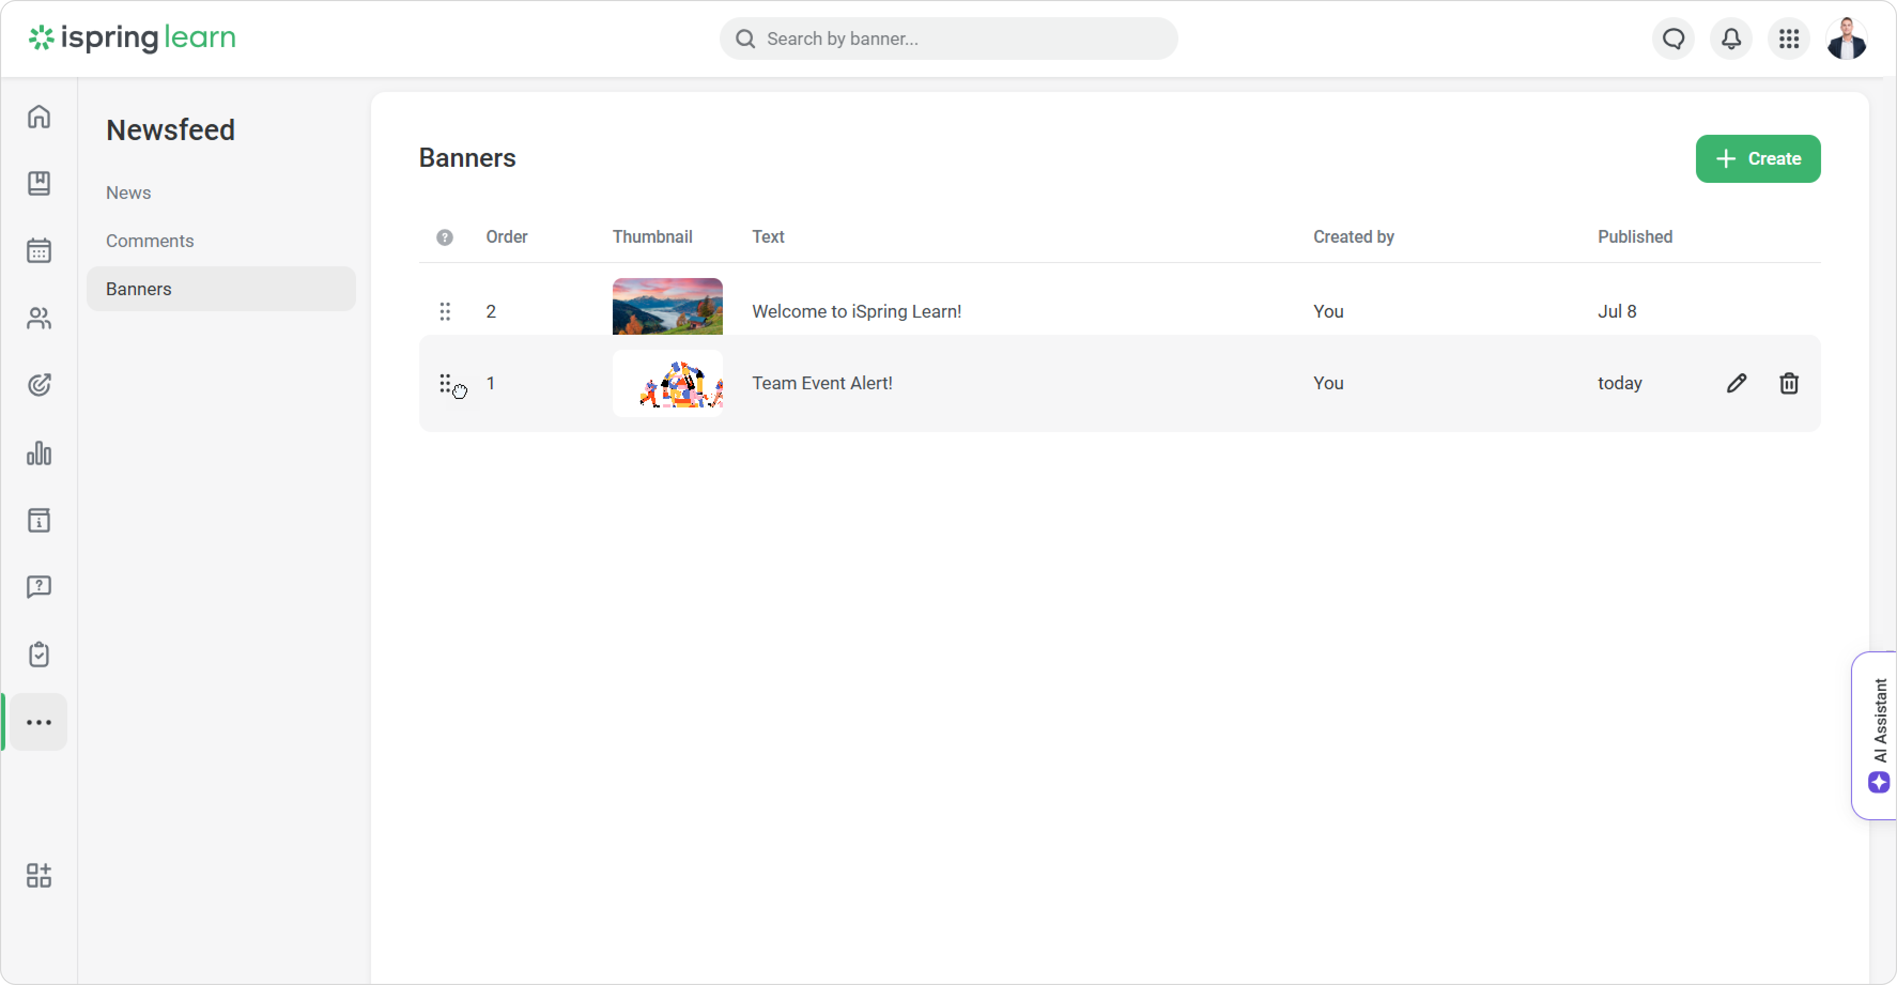Open the Team Event illustration thumbnail
Image resolution: width=1897 pixels, height=985 pixels.
[667, 383]
